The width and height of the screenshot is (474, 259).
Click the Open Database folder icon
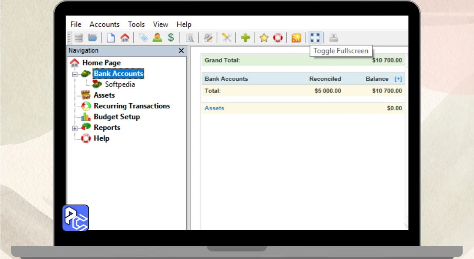(92, 38)
